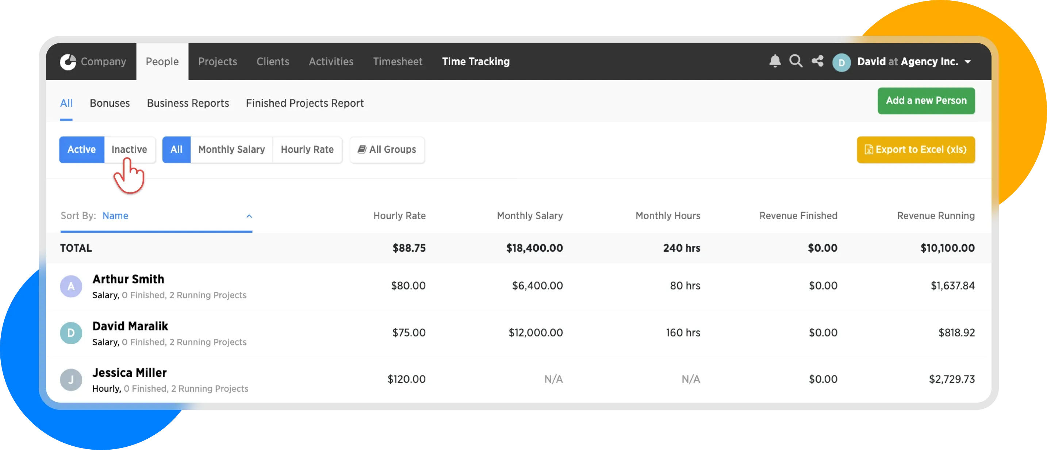This screenshot has width=1047, height=450.
Task: Filter by Monthly Salary type
Action: click(x=231, y=150)
